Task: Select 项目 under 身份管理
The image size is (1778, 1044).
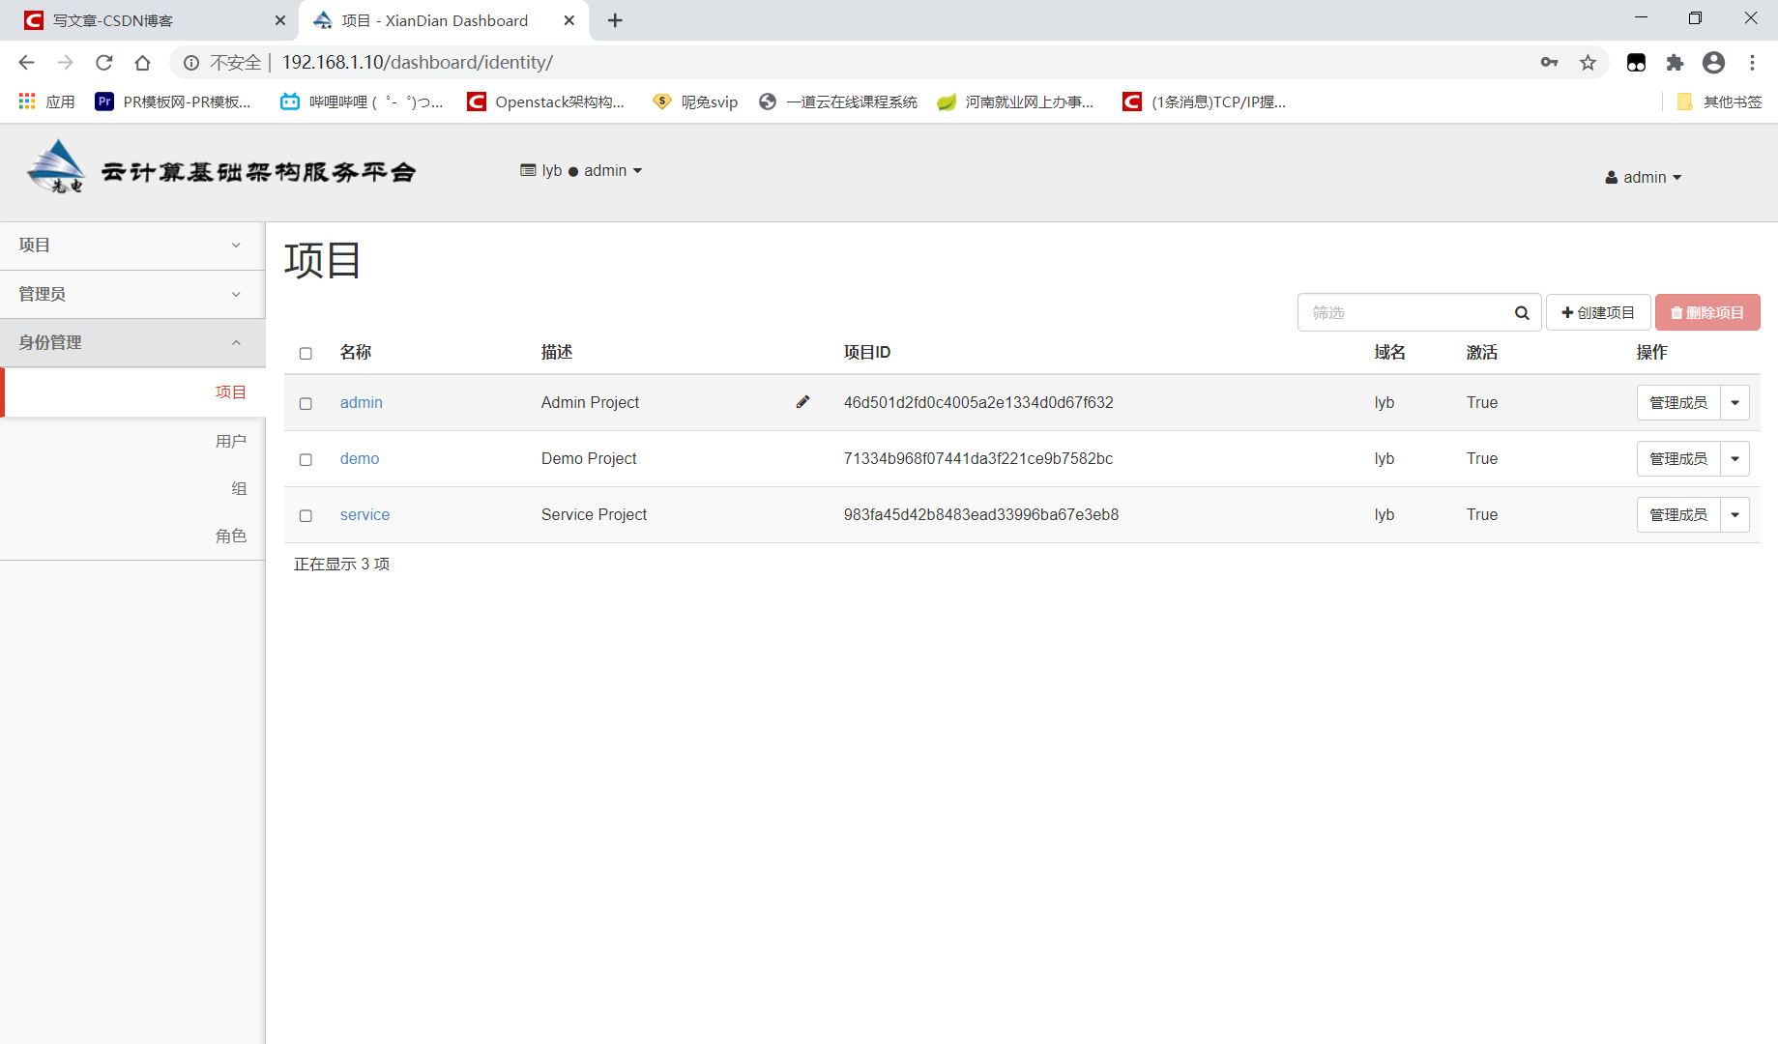Action: [134, 392]
